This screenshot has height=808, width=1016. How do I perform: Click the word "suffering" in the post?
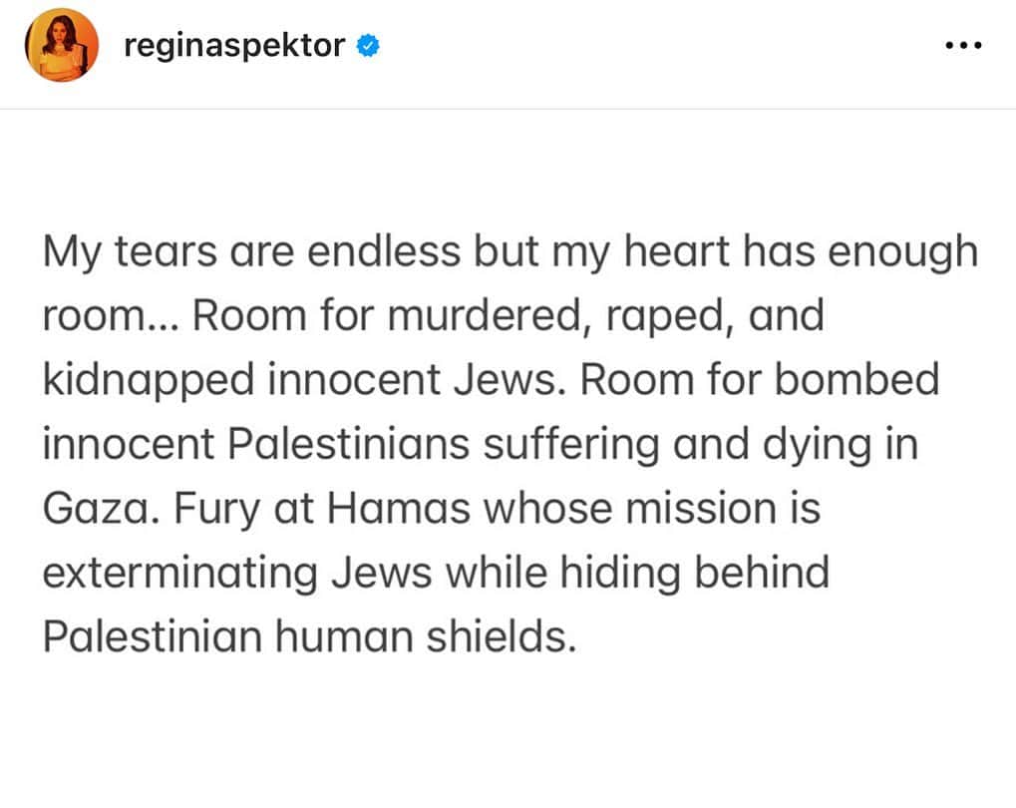click(571, 446)
